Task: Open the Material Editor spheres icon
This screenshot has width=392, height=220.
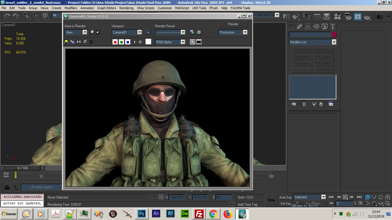Action: pos(337,17)
